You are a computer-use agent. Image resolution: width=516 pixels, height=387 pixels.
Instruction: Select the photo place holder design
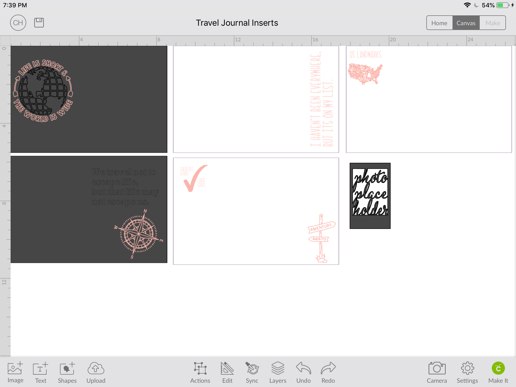370,196
